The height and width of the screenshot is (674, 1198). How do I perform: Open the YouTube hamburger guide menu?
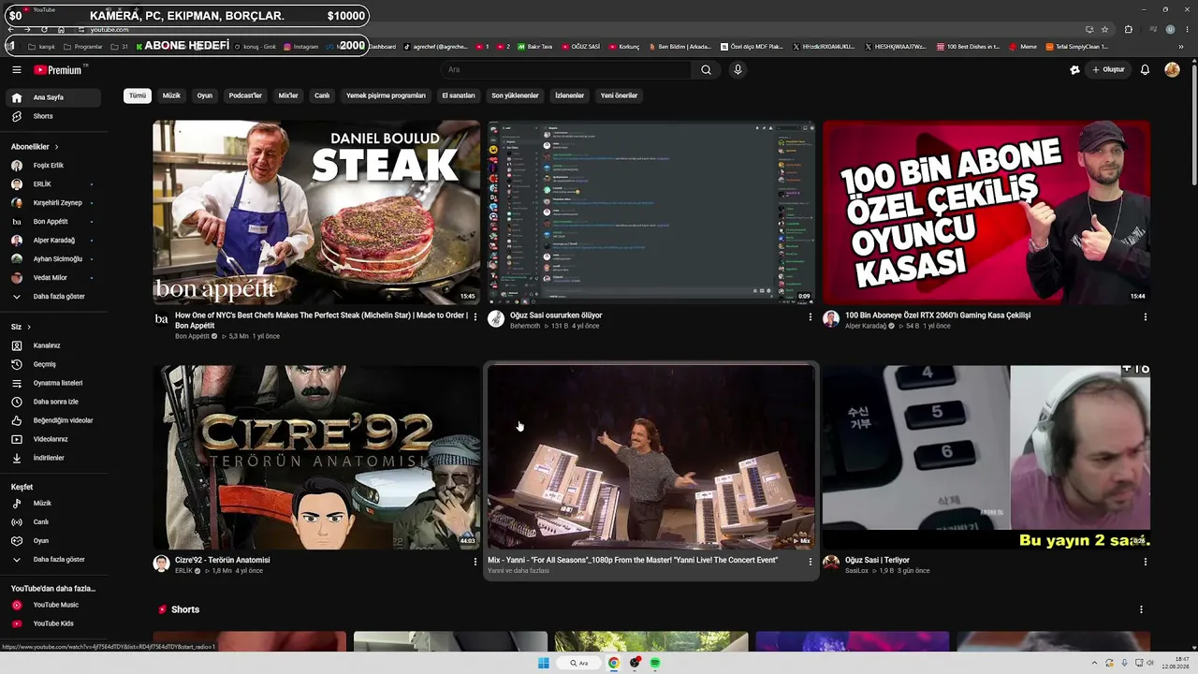(x=16, y=69)
